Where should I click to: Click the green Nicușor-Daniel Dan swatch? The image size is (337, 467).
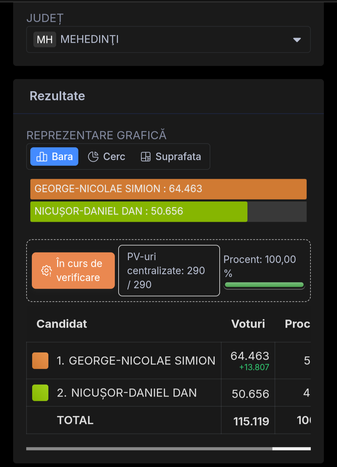tap(40, 393)
